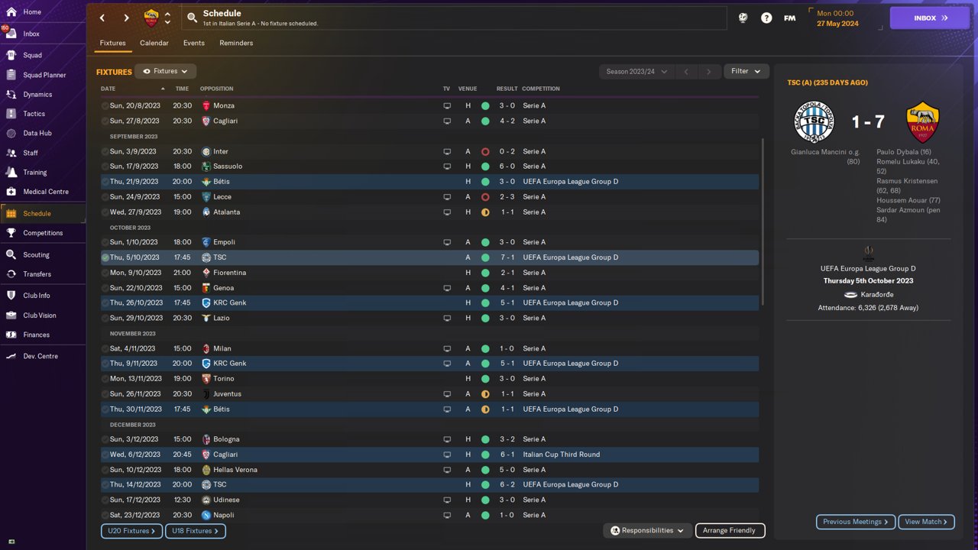
Task: View Previous Meetings with TSC
Action: coord(856,522)
